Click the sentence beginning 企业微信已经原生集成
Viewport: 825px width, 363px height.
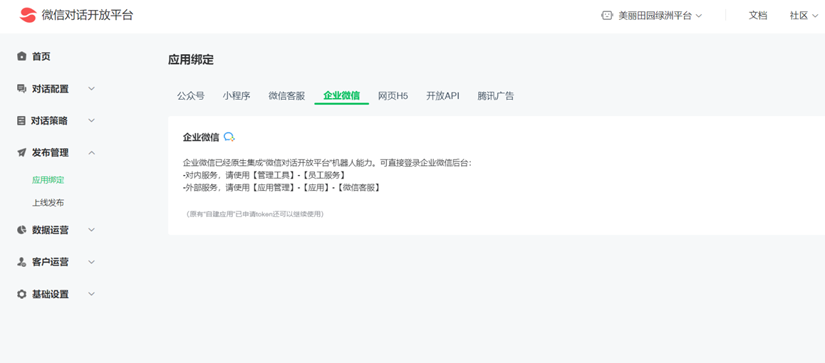pyautogui.click(x=327, y=163)
